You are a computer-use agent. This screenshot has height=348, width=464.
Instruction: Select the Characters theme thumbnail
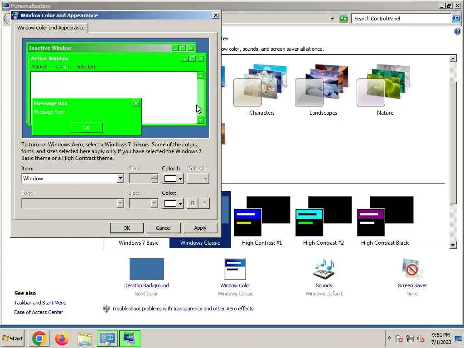coord(260,85)
